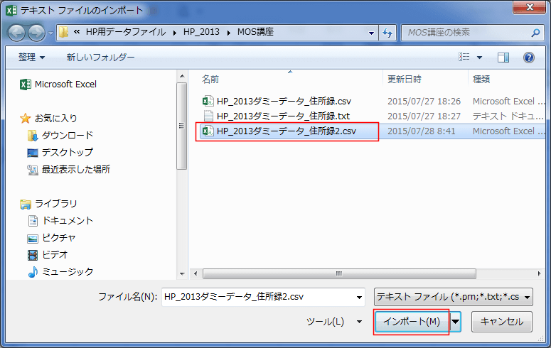This screenshot has height=348, width=551.
Task: Go forward with the Forward arrow button
Action: coord(36,33)
